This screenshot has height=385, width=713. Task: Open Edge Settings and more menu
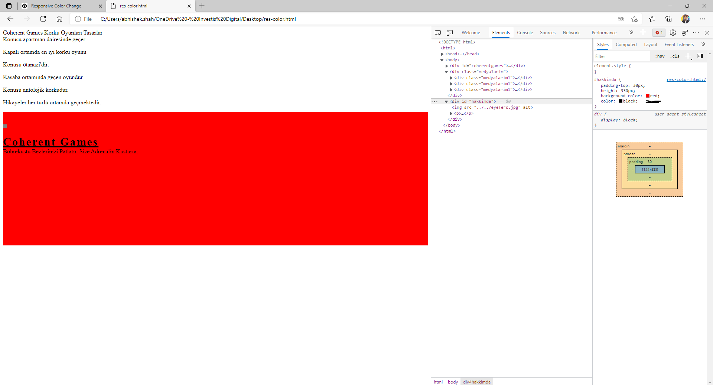703,19
